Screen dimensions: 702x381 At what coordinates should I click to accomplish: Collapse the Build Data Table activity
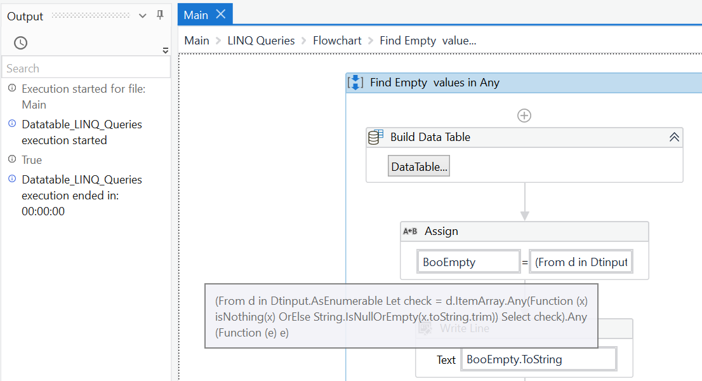(674, 137)
